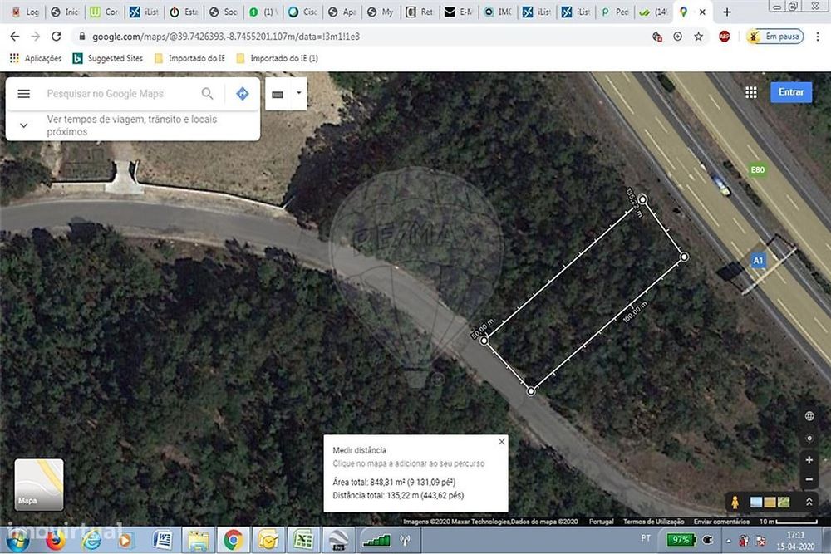831x554 pixels.
Task: Expand the imagery strip chevron
Action: (x=809, y=502)
